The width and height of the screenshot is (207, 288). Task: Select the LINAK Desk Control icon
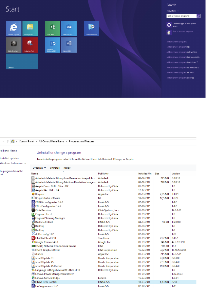click(33, 282)
